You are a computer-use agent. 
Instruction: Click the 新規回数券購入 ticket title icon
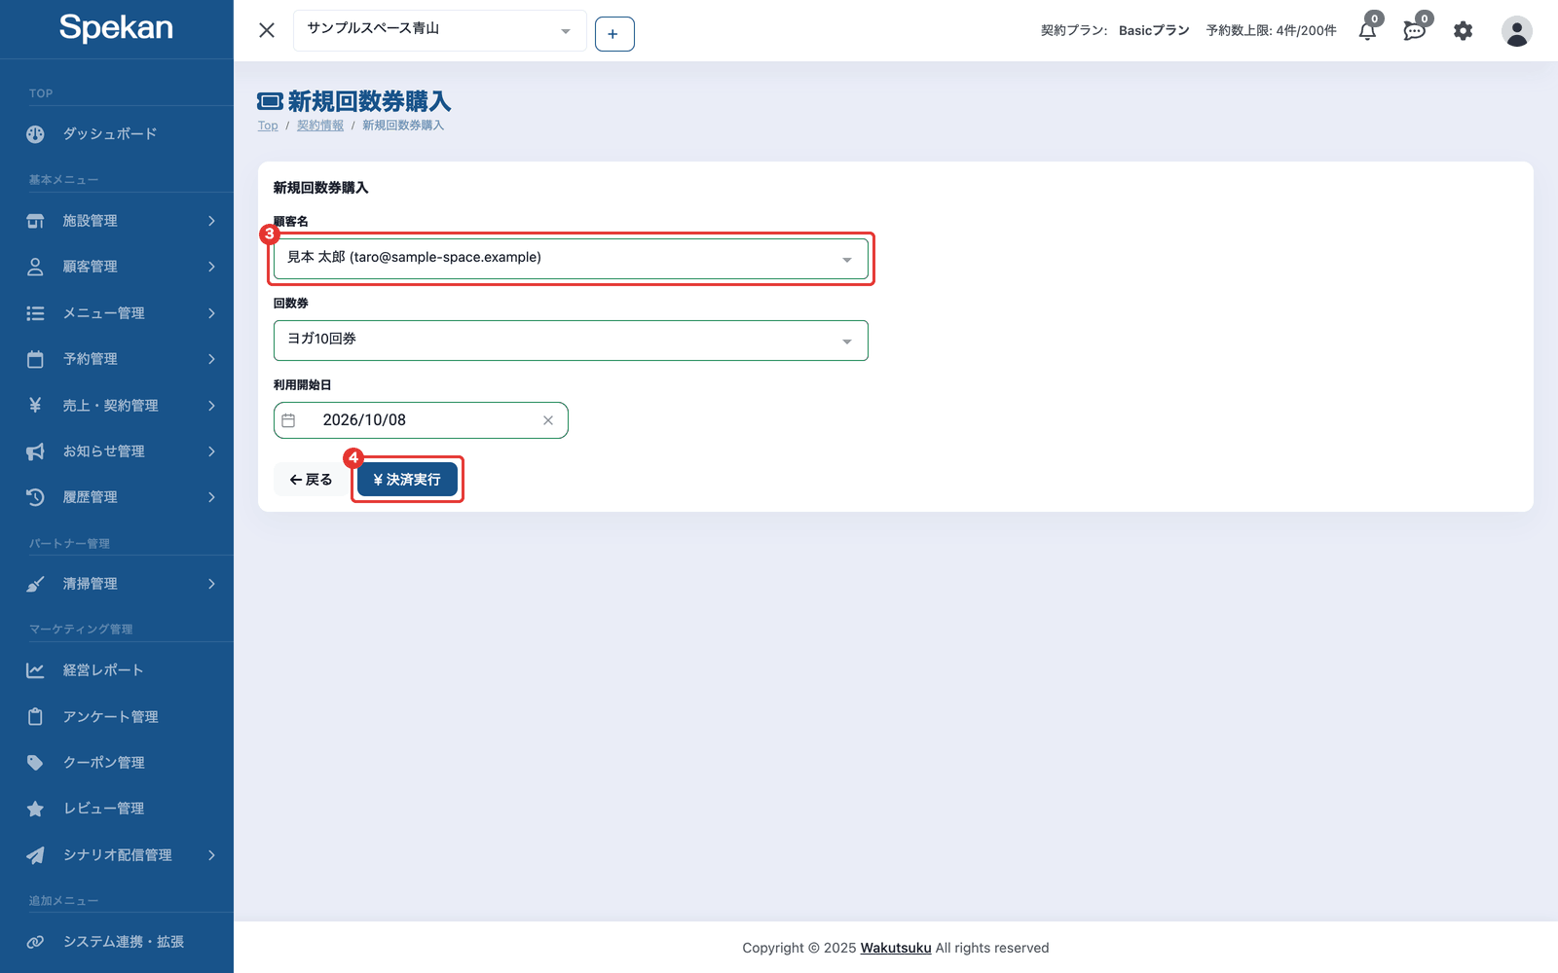point(270,101)
